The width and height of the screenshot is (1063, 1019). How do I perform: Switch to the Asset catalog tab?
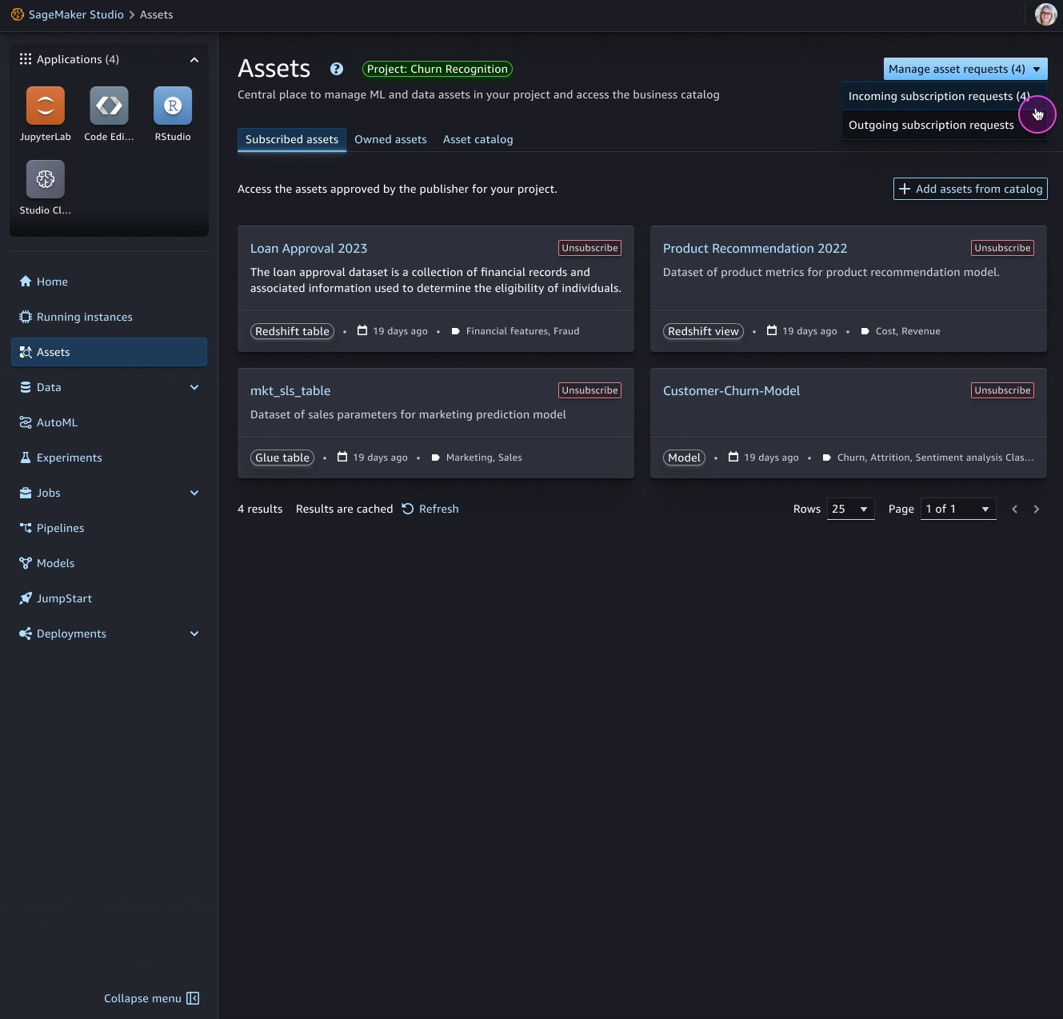[478, 139]
